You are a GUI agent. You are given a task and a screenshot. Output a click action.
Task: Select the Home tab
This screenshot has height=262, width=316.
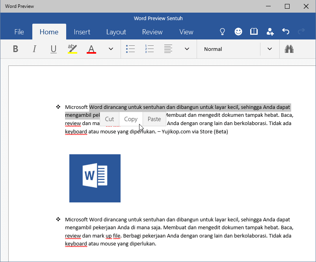(49, 32)
